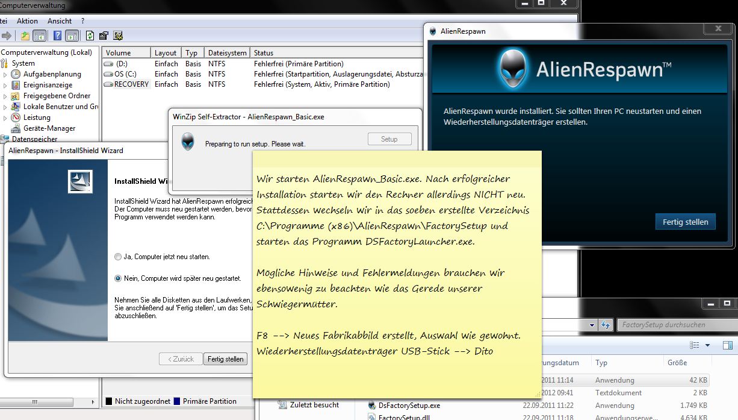This screenshot has width=738, height=420.
Task: Open the properties toolbar icon
Action: click(x=104, y=36)
